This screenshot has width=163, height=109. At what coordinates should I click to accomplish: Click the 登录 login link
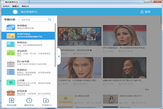click(145, 12)
